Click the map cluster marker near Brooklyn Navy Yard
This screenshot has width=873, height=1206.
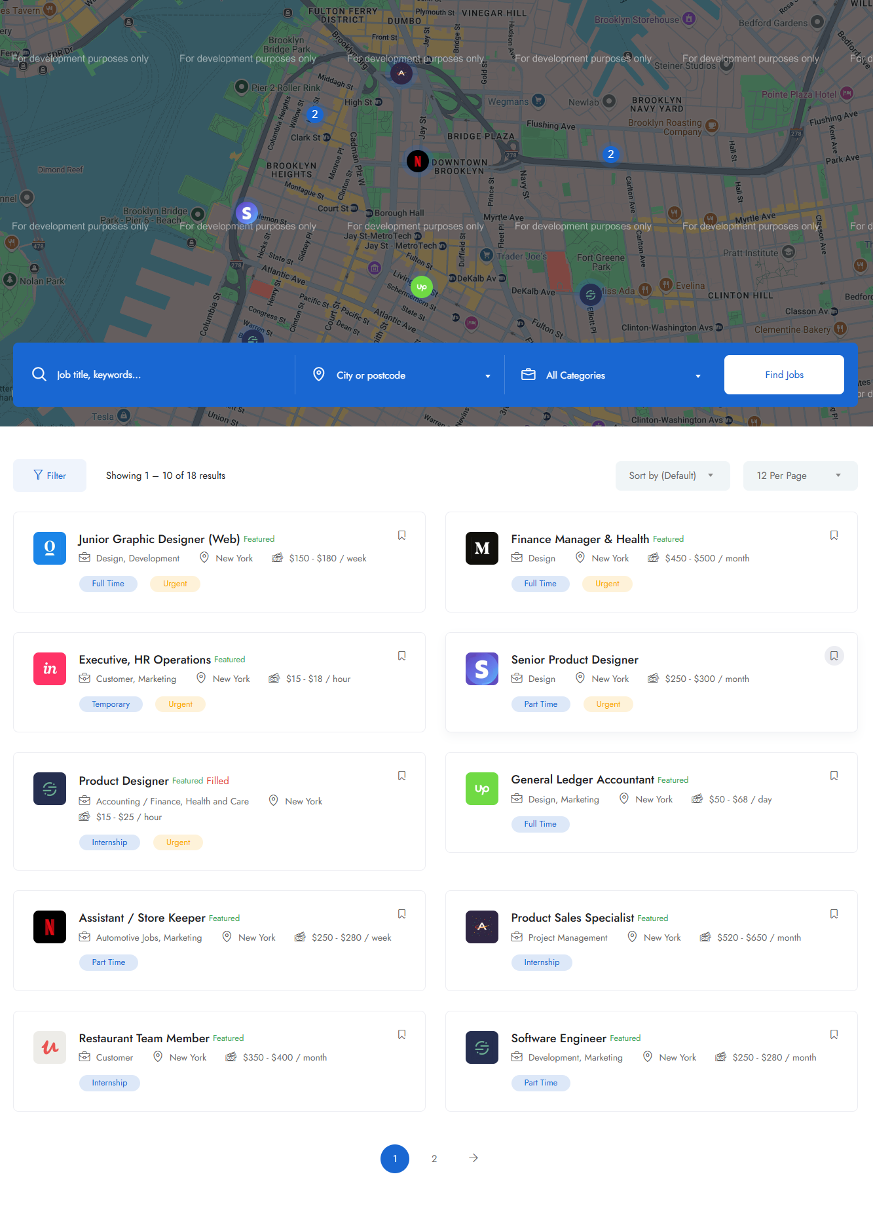[610, 155]
